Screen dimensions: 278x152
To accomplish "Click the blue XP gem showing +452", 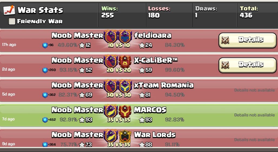I will click(45, 120).
